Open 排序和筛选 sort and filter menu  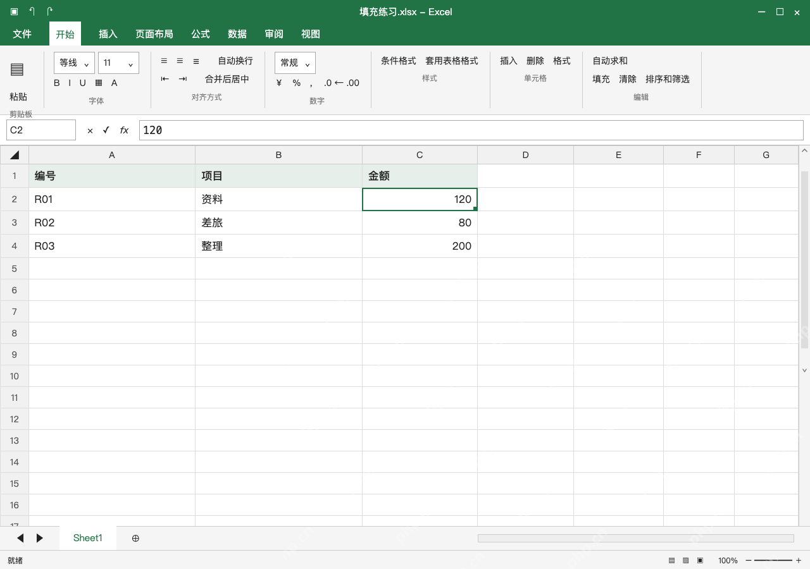(x=668, y=79)
